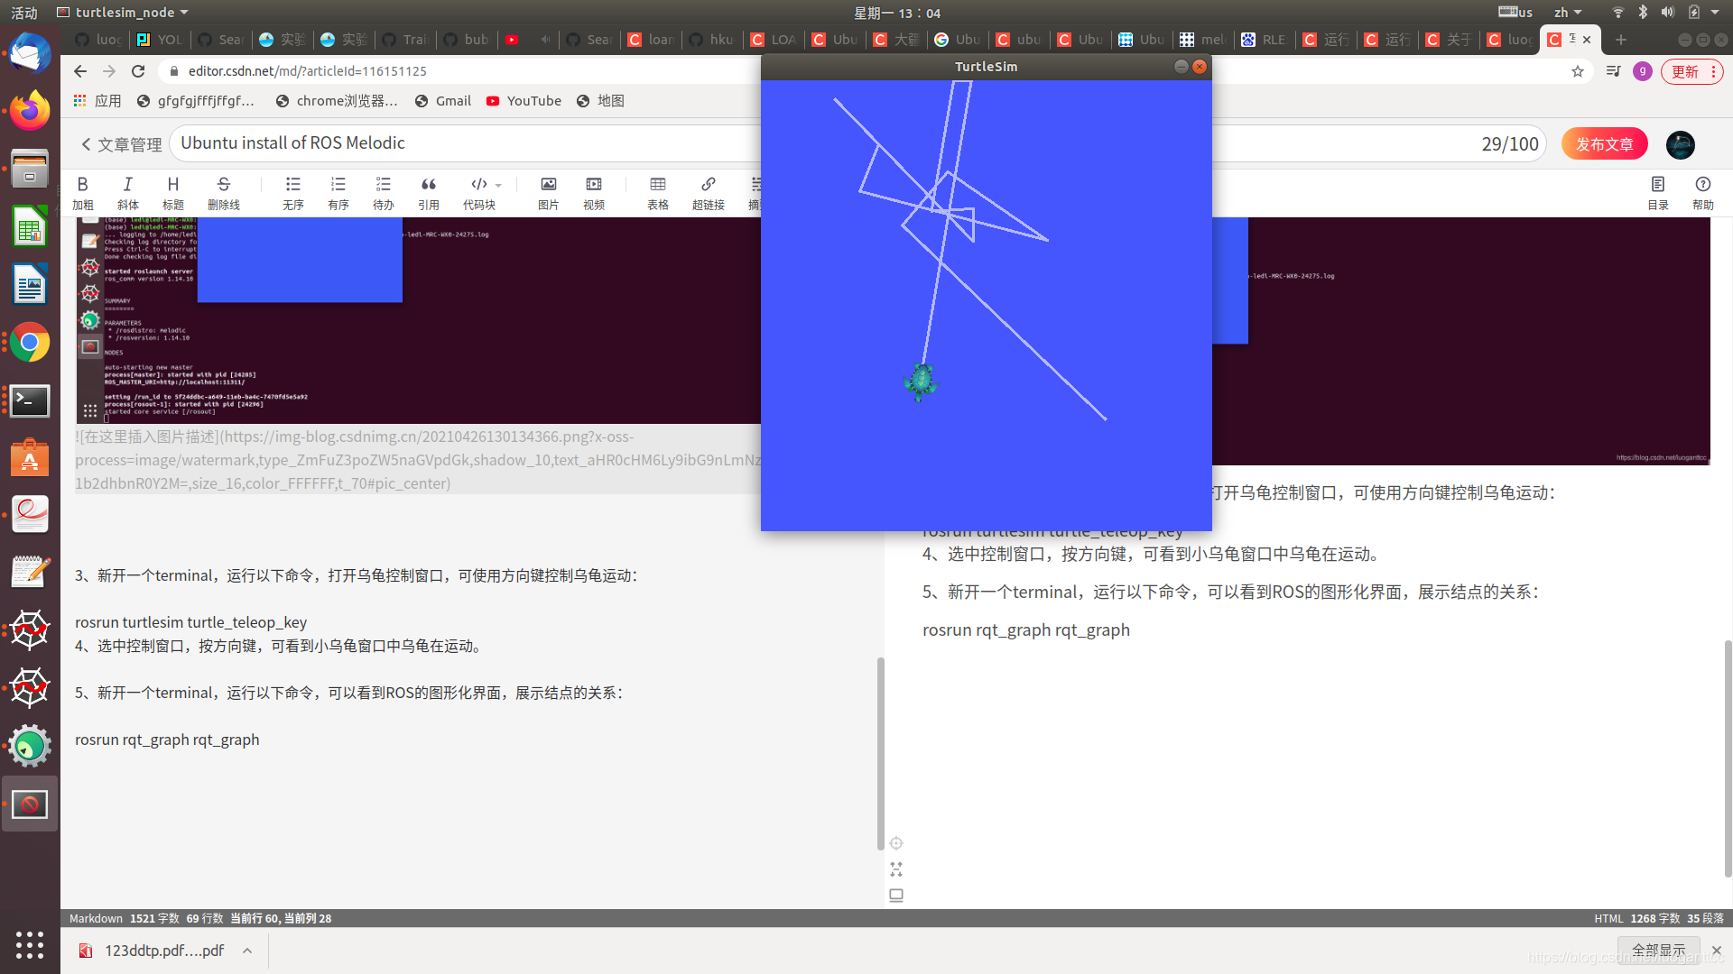Apply strikethrough with the 删除线 icon
The image size is (1733, 974).
224,192
